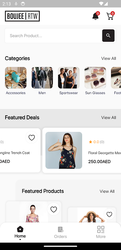View all Featured Products
The image size is (121, 250).
point(107,191)
